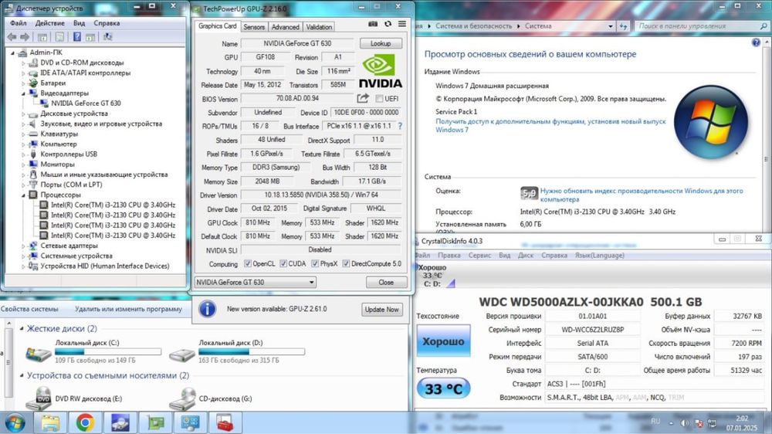Viewport: 772px width, 434px height.
Task: Toggle the DirectCompute 5.0 checkbox
Action: (346, 263)
